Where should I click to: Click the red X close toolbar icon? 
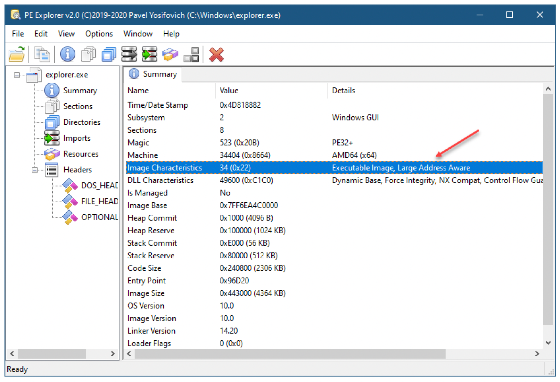coord(216,54)
